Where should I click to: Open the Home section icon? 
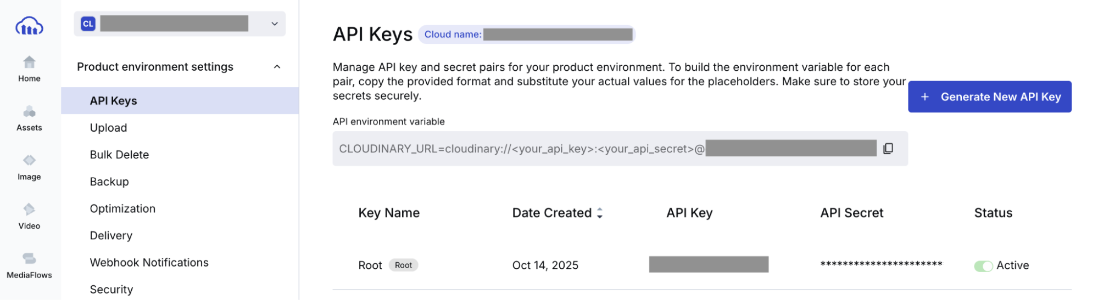click(29, 61)
